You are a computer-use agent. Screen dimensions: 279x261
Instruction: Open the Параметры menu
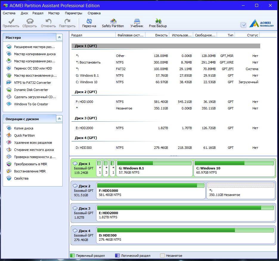click(74, 13)
